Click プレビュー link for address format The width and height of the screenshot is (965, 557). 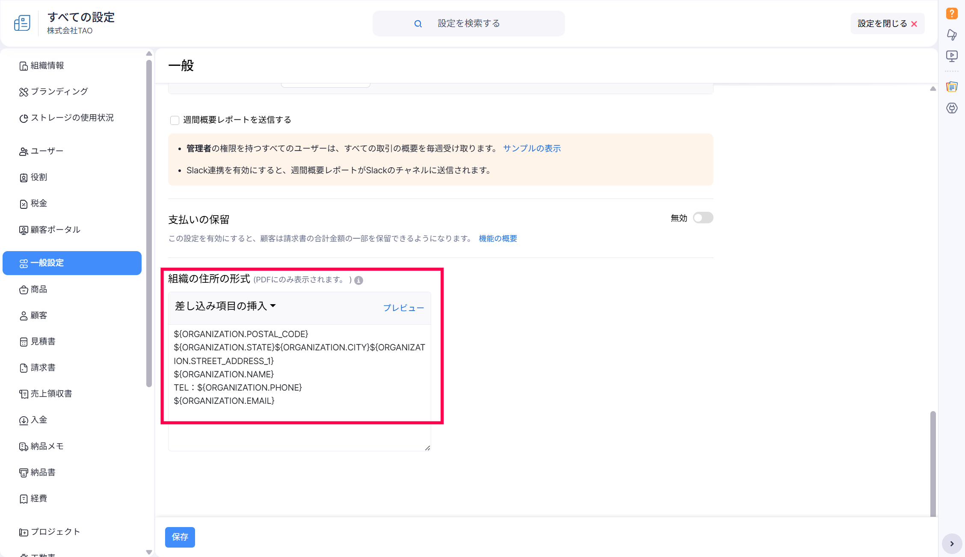click(403, 308)
